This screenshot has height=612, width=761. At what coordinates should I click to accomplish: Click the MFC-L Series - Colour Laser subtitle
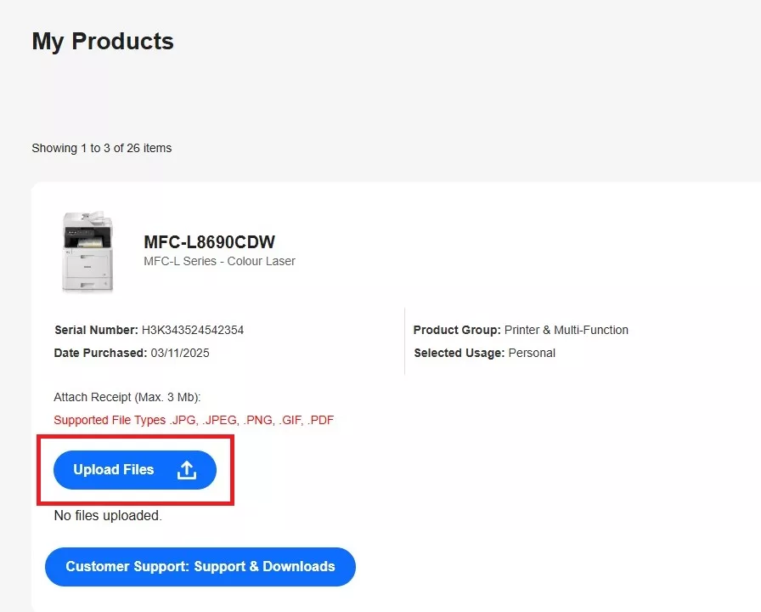(219, 261)
